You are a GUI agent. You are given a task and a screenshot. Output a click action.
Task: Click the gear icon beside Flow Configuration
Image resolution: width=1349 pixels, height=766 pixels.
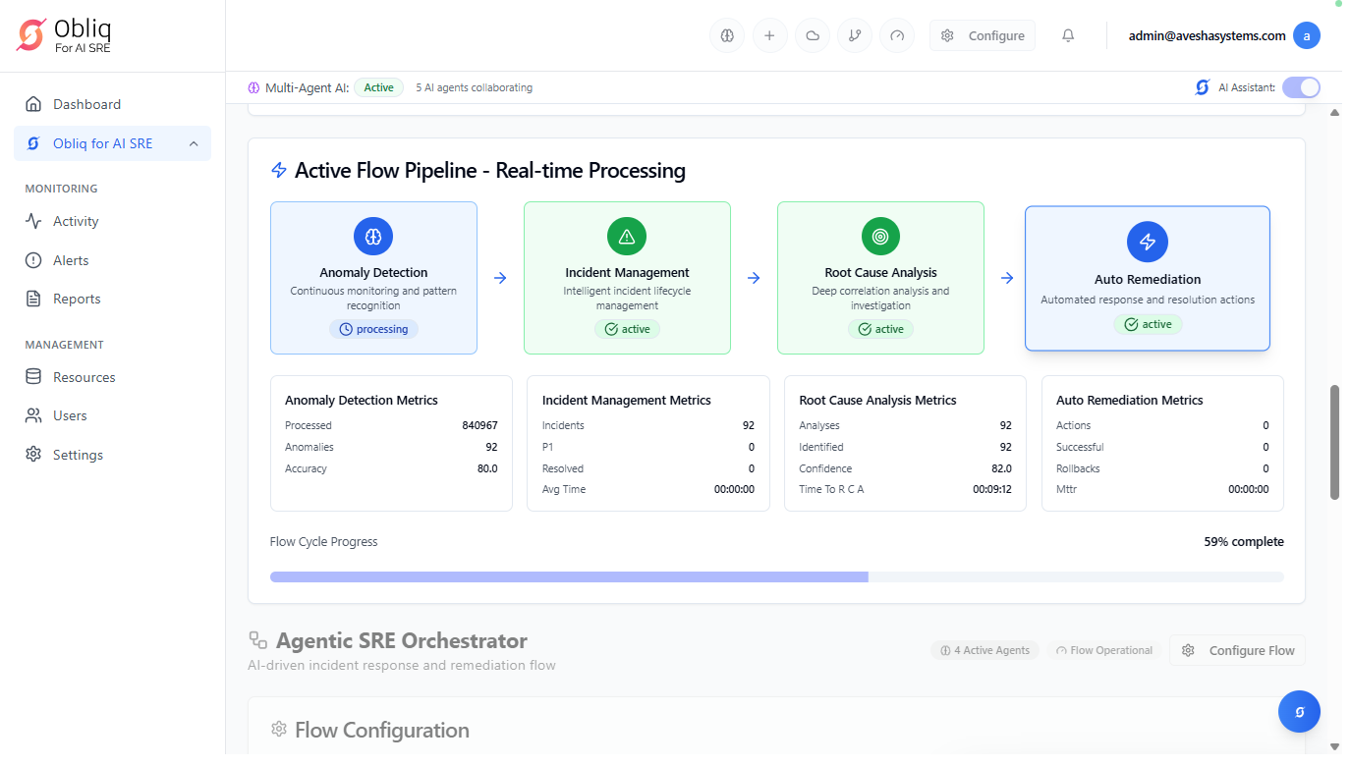[279, 730]
